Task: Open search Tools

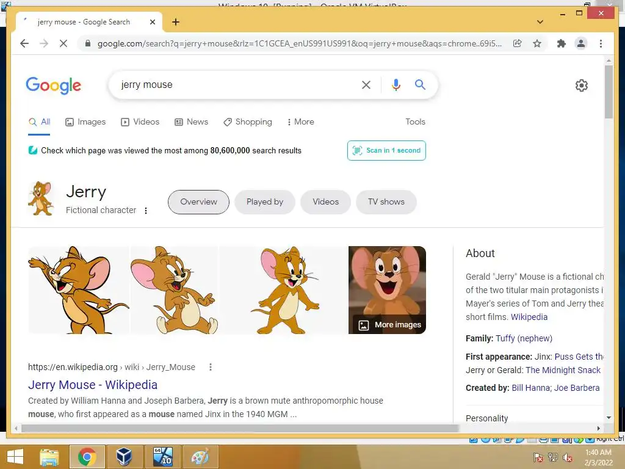Action: (415, 122)
